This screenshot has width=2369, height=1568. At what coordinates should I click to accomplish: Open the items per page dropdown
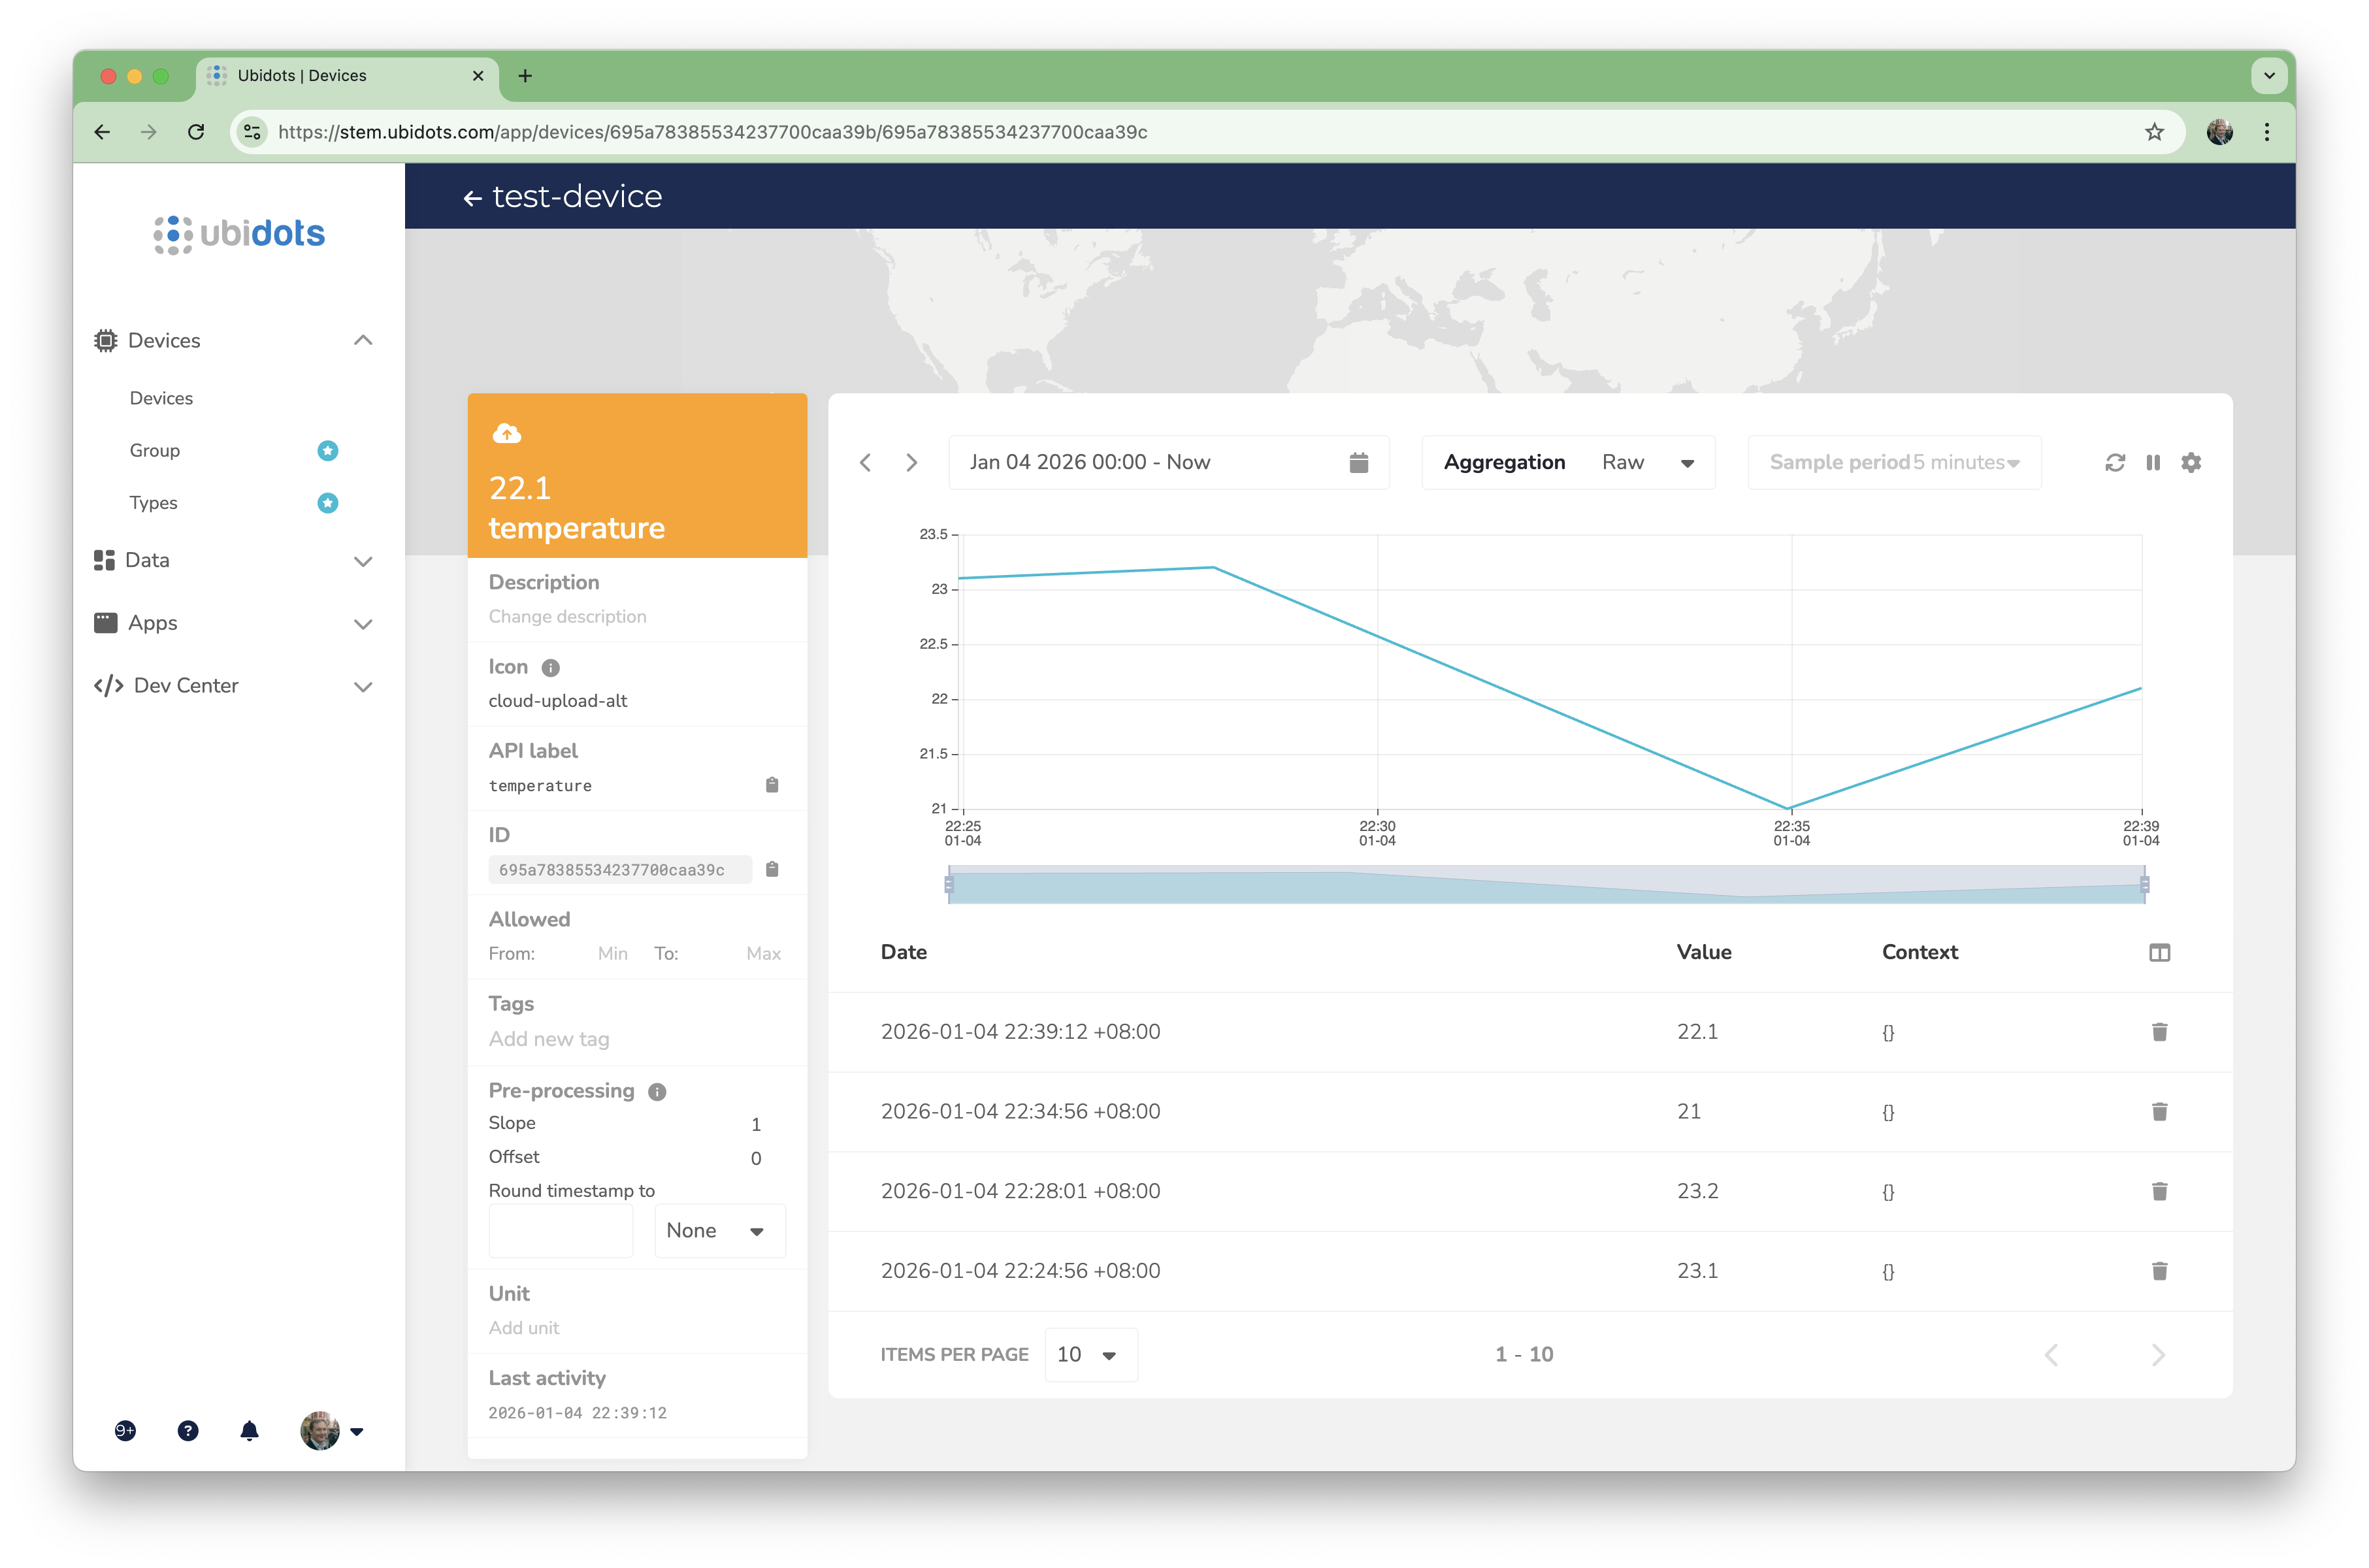point(1089,1354)
